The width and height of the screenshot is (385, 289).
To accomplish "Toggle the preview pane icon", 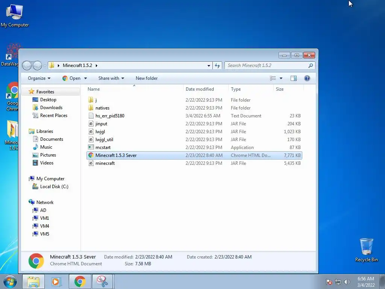I will coord(293,78).
